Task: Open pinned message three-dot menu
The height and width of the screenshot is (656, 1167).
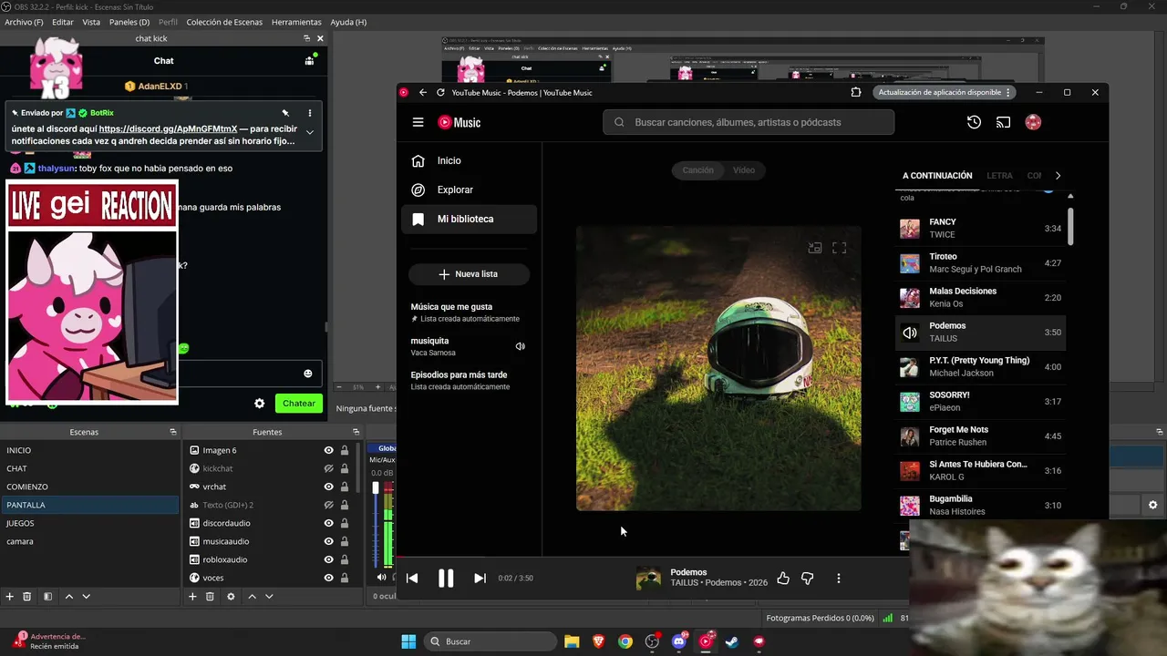Action: click(x=310, y=113)
